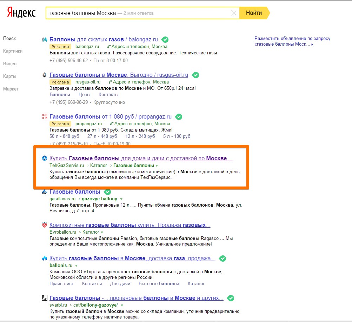
Task: Open the Прайс-лист sitelink
Action: 61,284
